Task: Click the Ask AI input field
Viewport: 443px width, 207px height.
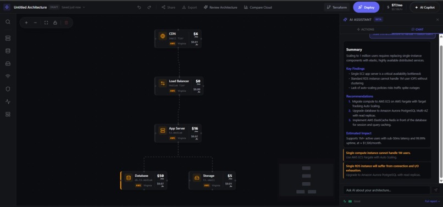Action: point(386,190)
